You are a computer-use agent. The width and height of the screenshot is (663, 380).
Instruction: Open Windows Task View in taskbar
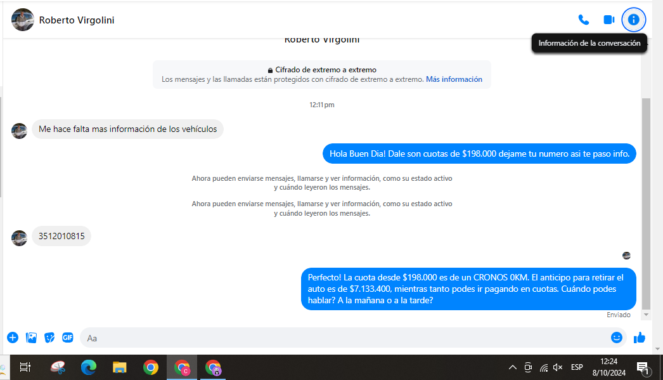coord(25,367)
